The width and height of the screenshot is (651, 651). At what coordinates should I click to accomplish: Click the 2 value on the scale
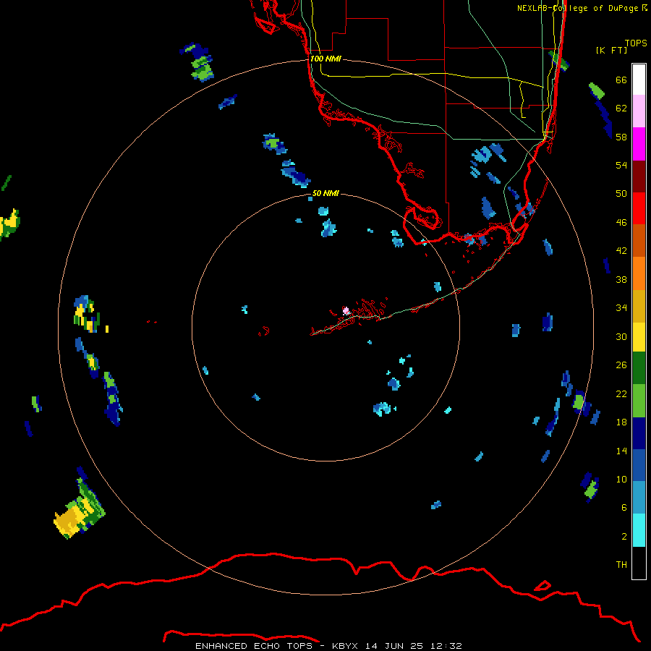pos(624,537)
